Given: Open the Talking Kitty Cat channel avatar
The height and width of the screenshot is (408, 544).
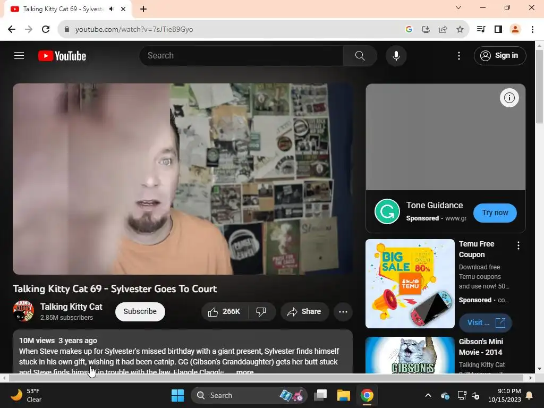Looking at the screenshot, I should 23,311.
